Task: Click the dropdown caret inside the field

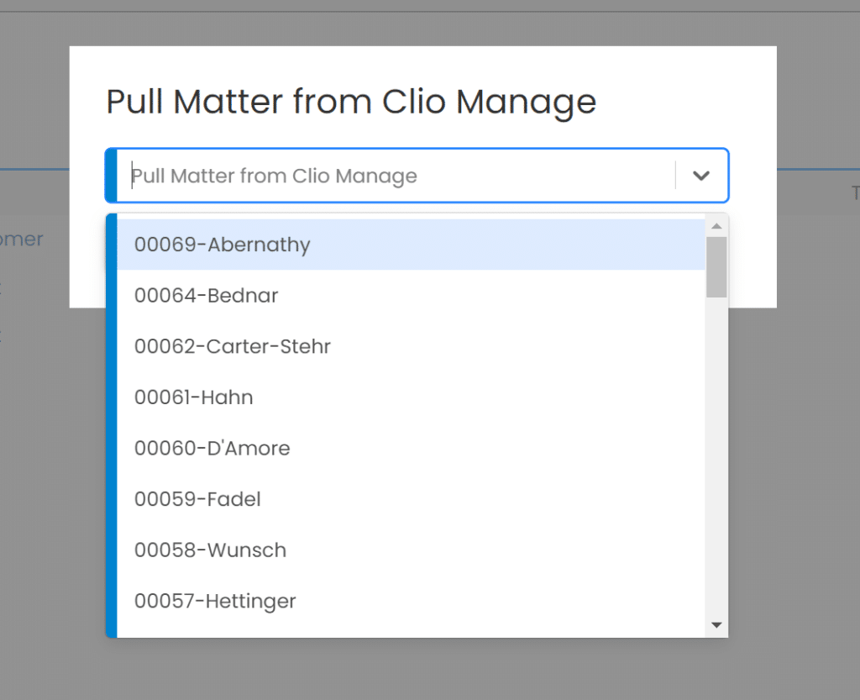Action: (701, 176)
